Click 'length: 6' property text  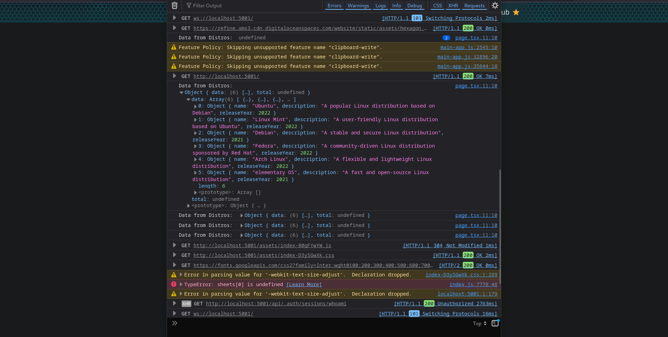click(x=212, y=186)
